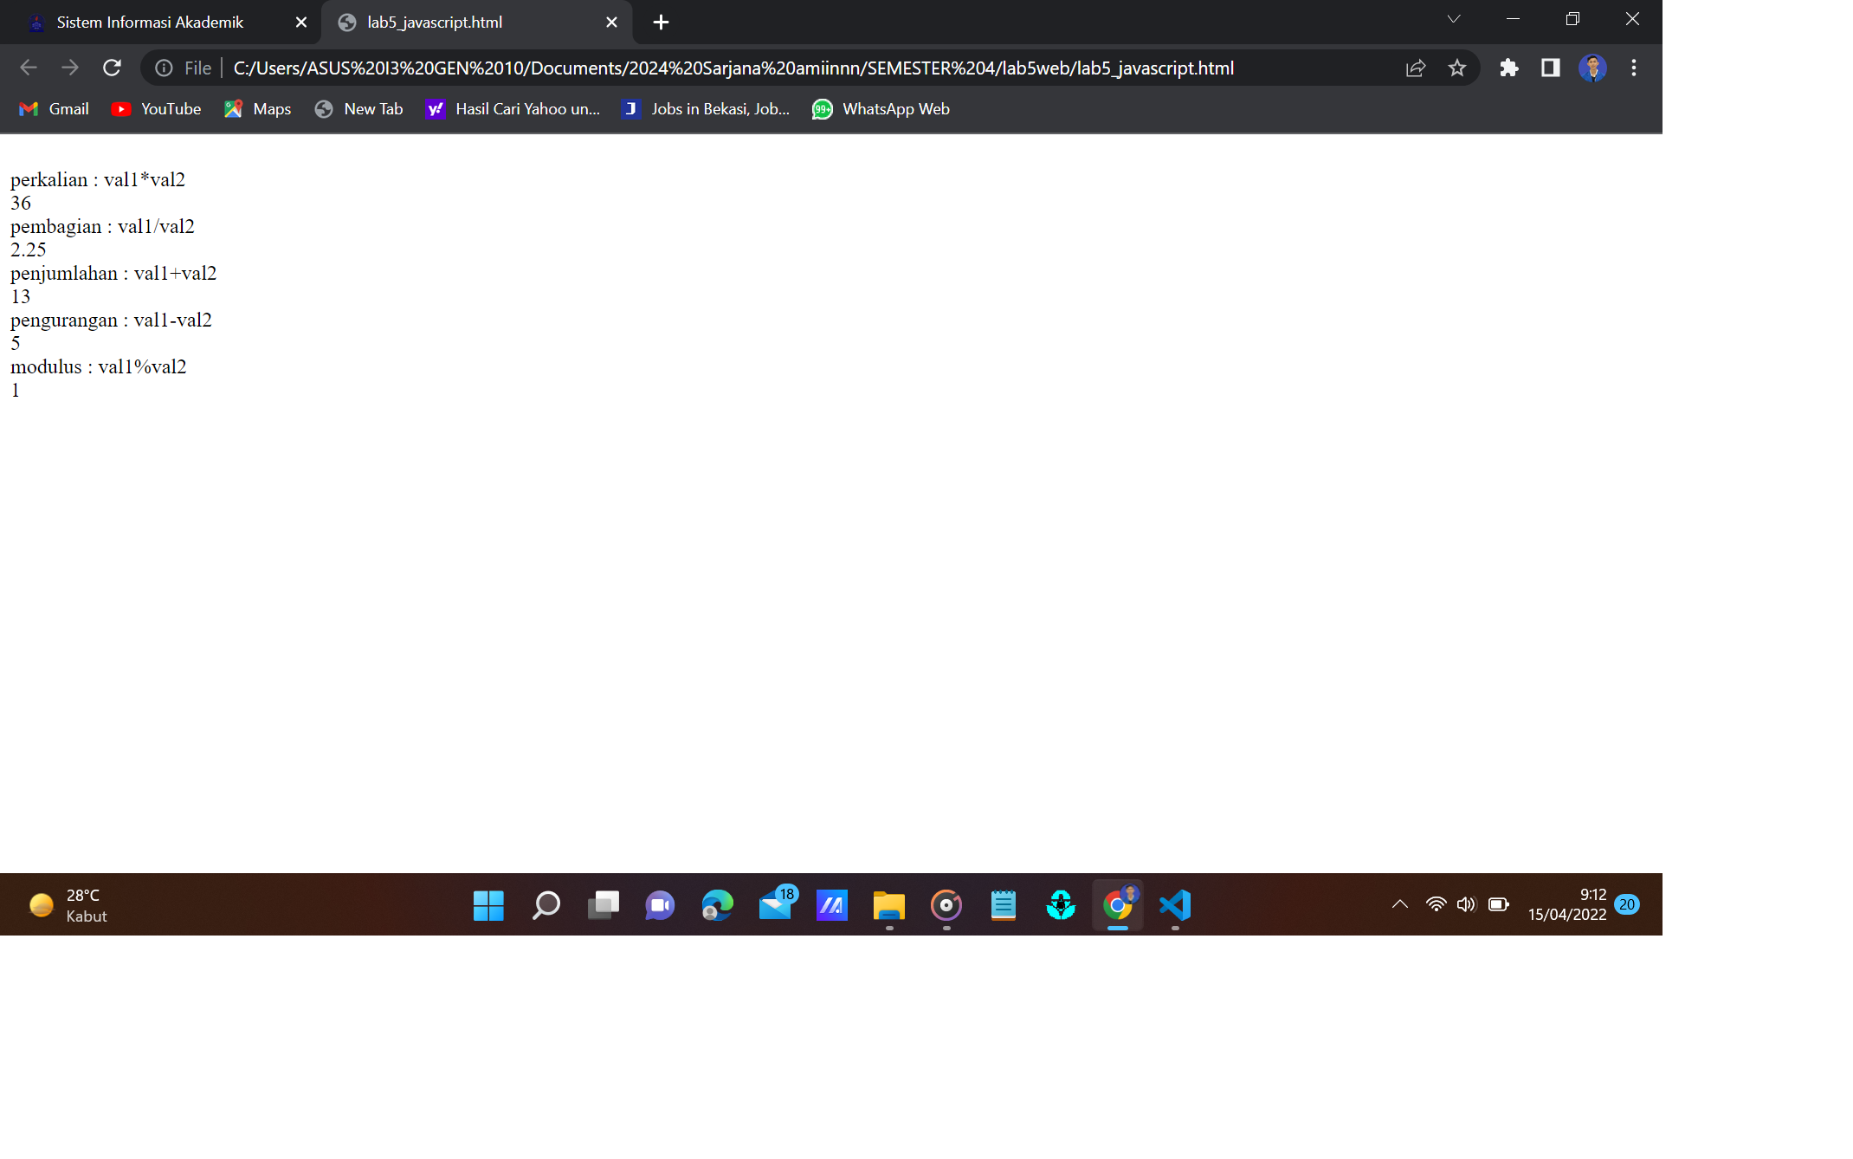This screenshot has width=1853, height=1159.
Task: Open the tab search chevron
Action: click(1454, 19)
